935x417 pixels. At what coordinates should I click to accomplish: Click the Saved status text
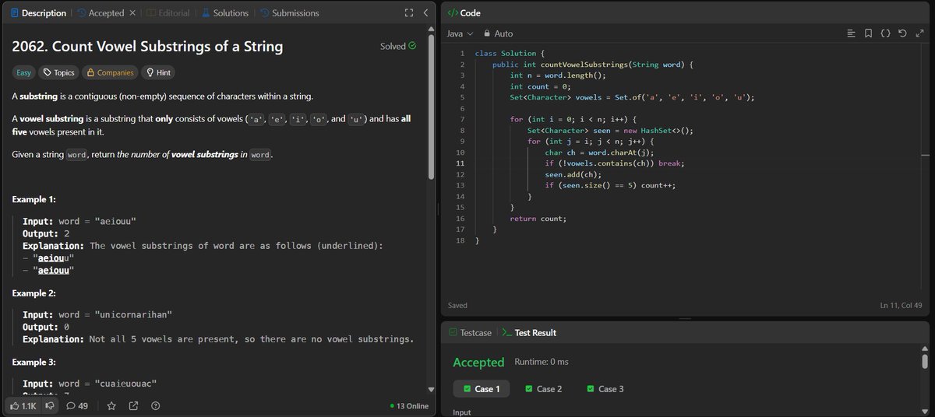pyautogui.click(x=458, y=306)
